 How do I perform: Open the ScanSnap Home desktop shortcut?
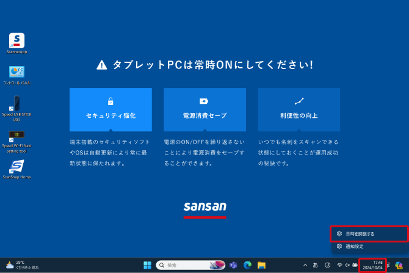pos(16,169)
